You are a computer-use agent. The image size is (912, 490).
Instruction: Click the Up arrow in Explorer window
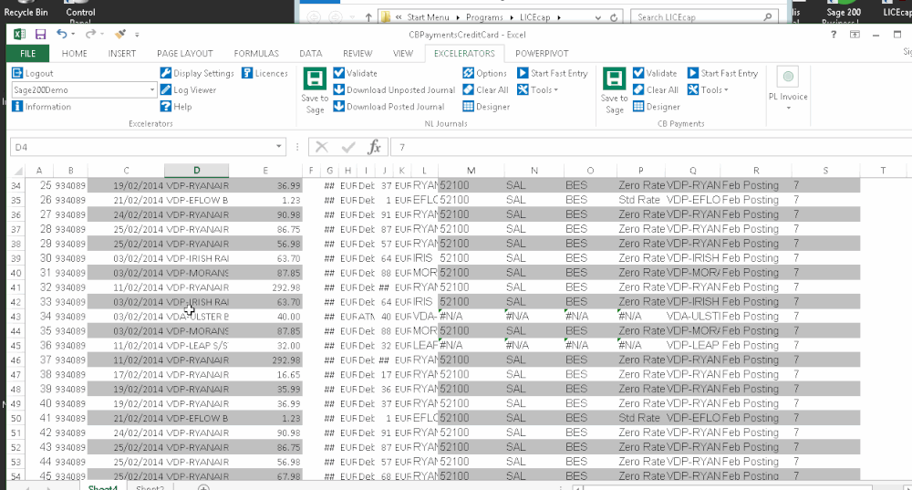coord(368,17)
